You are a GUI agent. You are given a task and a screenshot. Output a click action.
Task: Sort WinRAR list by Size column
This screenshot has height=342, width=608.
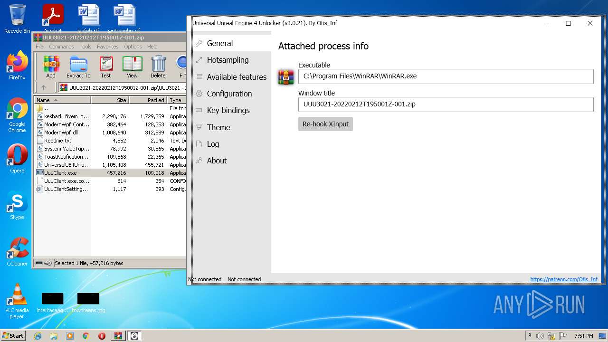pyautogui.click(x=110, y=100)
